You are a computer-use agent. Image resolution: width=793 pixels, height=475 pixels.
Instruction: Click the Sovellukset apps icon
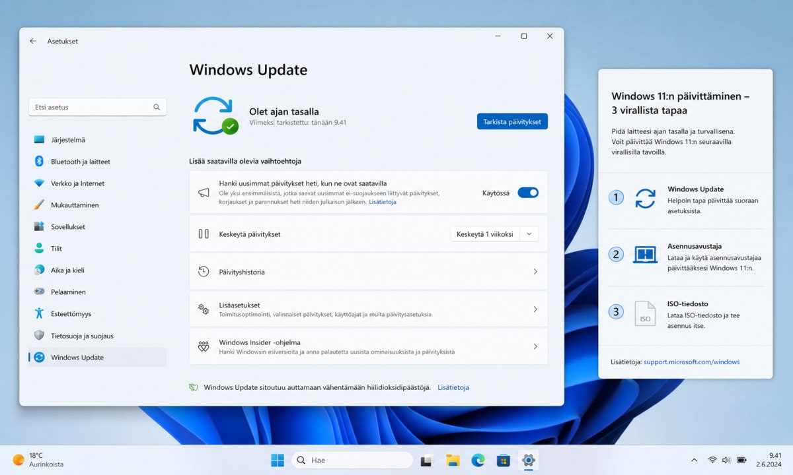(39, 227)
